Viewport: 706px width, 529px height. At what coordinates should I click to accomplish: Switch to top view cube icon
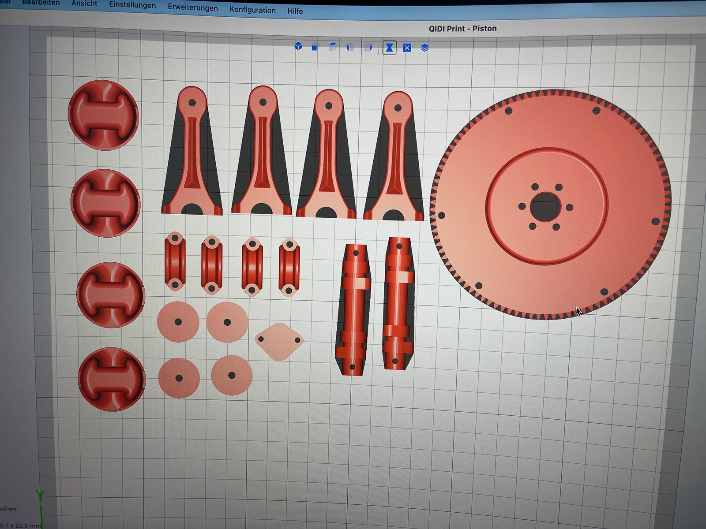(x=333, y=47)
